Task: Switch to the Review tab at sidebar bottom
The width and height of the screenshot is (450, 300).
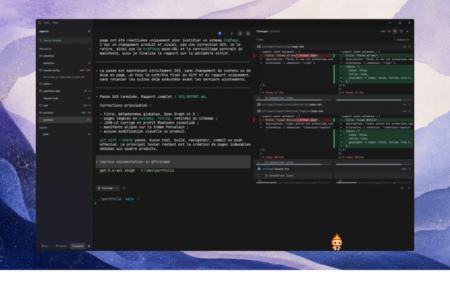Action: click(x=61, y=246)
